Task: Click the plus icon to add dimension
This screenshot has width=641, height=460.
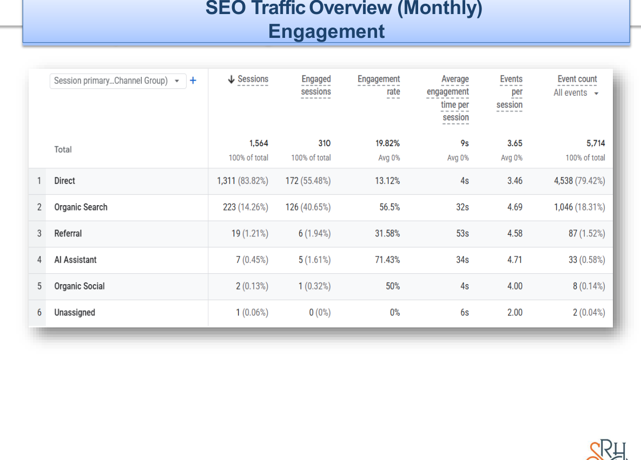Action: 193,81
